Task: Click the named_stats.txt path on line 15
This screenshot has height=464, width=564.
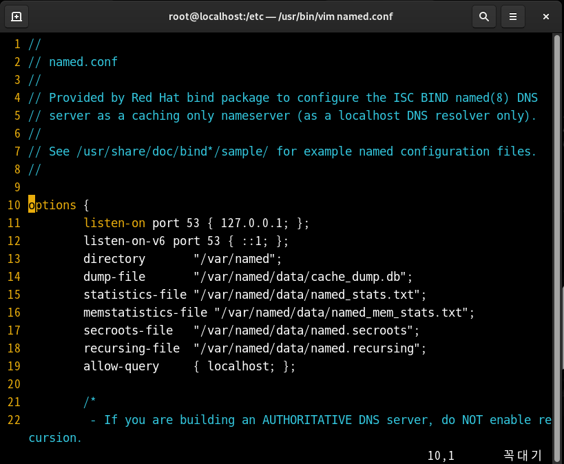Action: point(310,295)
